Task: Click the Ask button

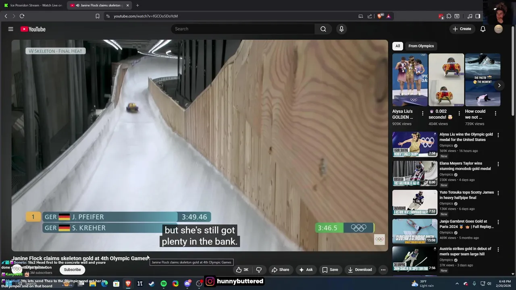Action: point(306,270)
